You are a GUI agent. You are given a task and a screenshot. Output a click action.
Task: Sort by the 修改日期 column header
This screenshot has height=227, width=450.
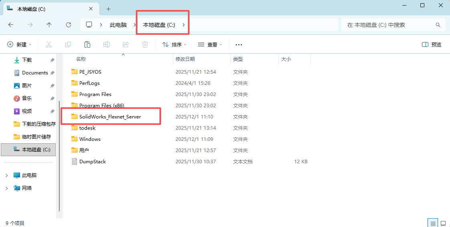[185, 59]
